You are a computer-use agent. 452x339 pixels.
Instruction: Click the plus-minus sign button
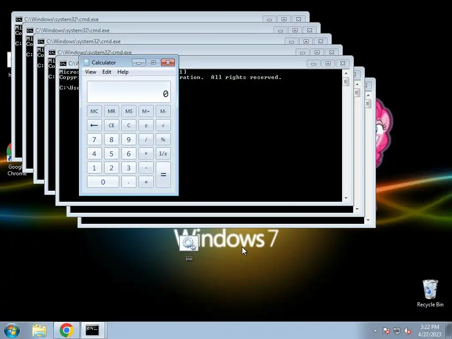point(146,125)
